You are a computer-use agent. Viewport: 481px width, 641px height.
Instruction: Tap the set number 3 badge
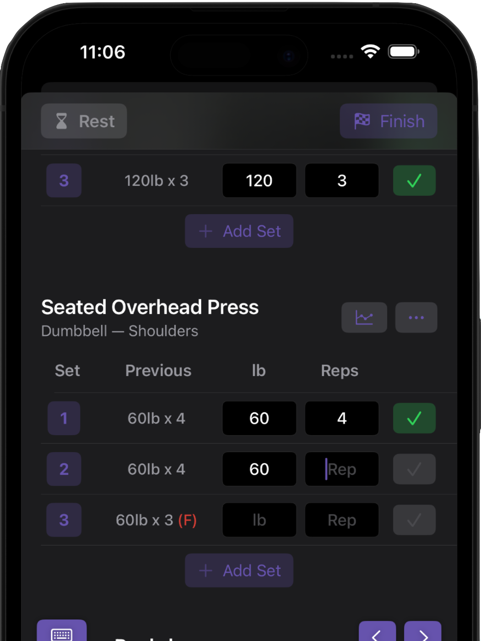point(64,520)
